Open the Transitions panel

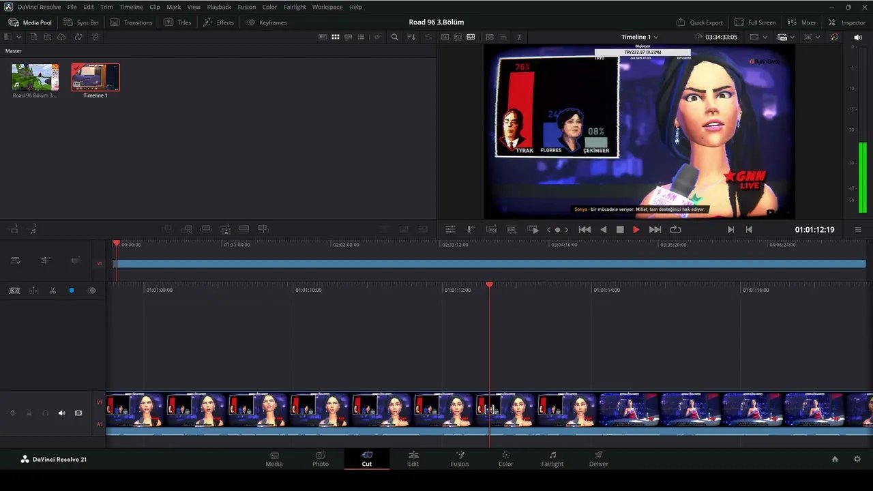[131, 23]
